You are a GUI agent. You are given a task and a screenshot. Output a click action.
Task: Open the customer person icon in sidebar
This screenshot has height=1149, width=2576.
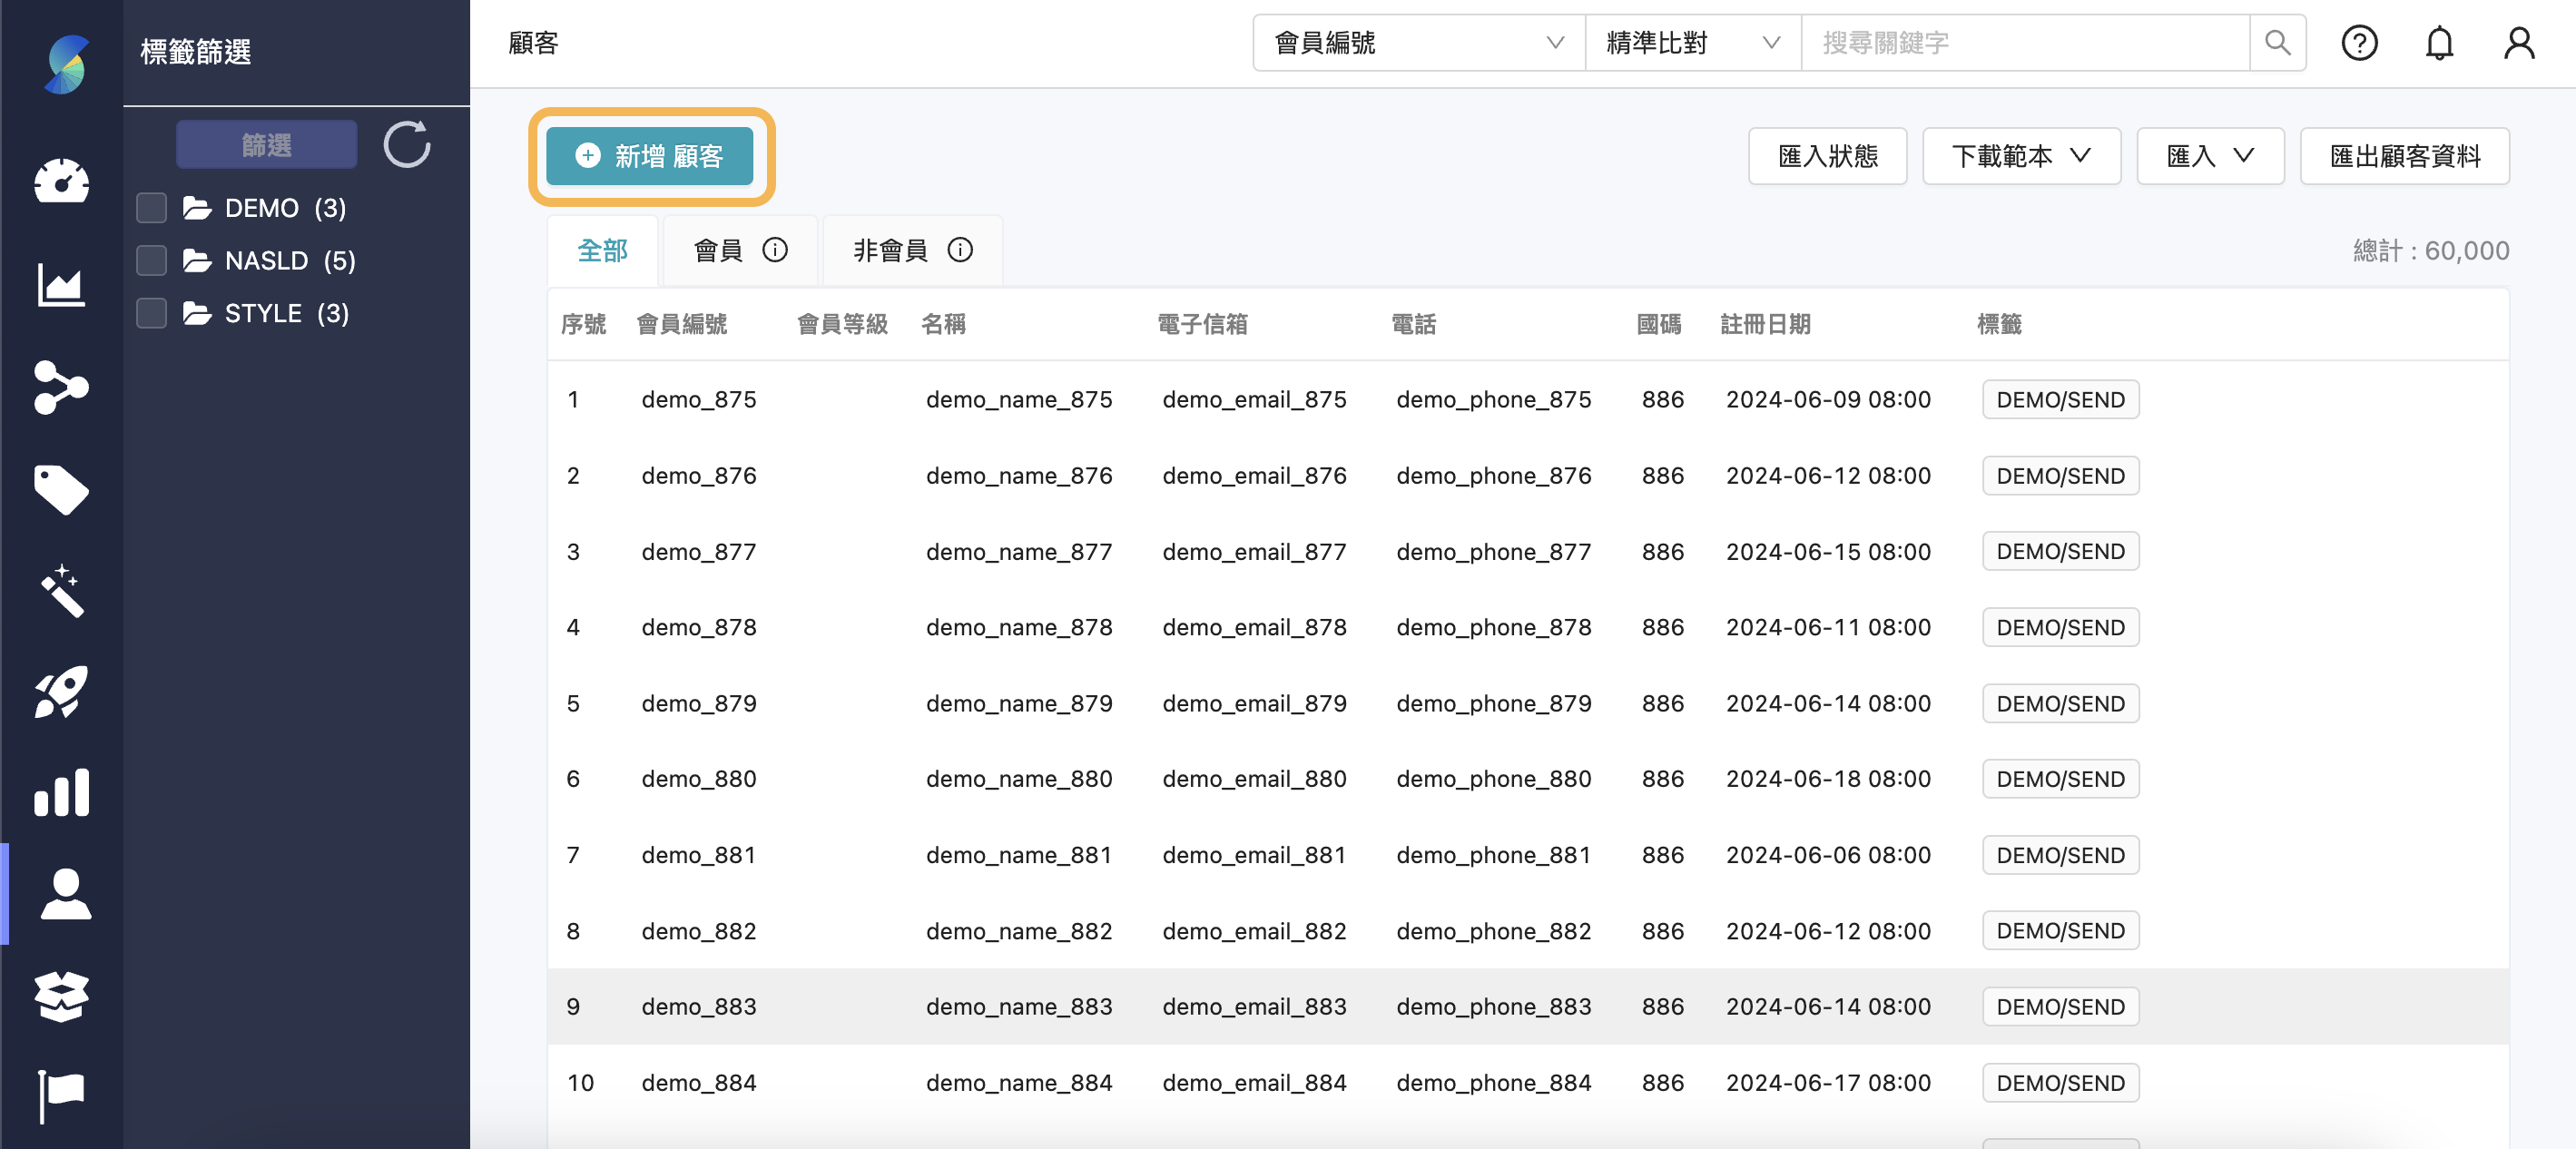62,895
